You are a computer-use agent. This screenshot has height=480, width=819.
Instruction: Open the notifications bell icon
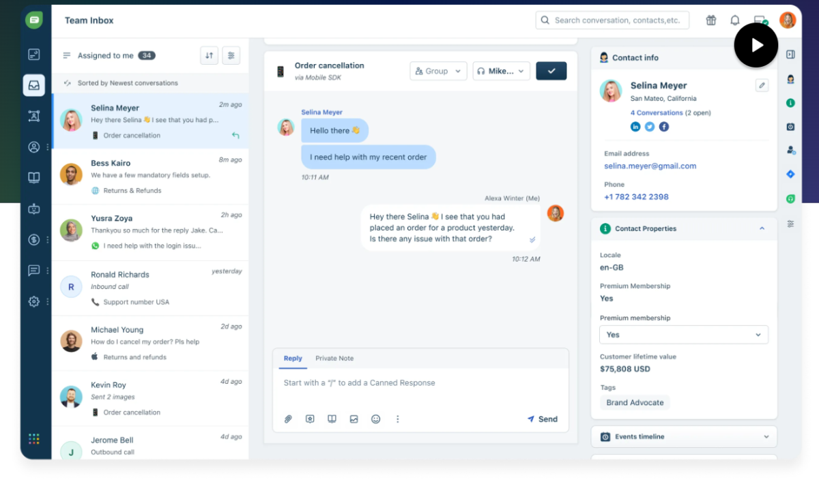tap(735, 20)
